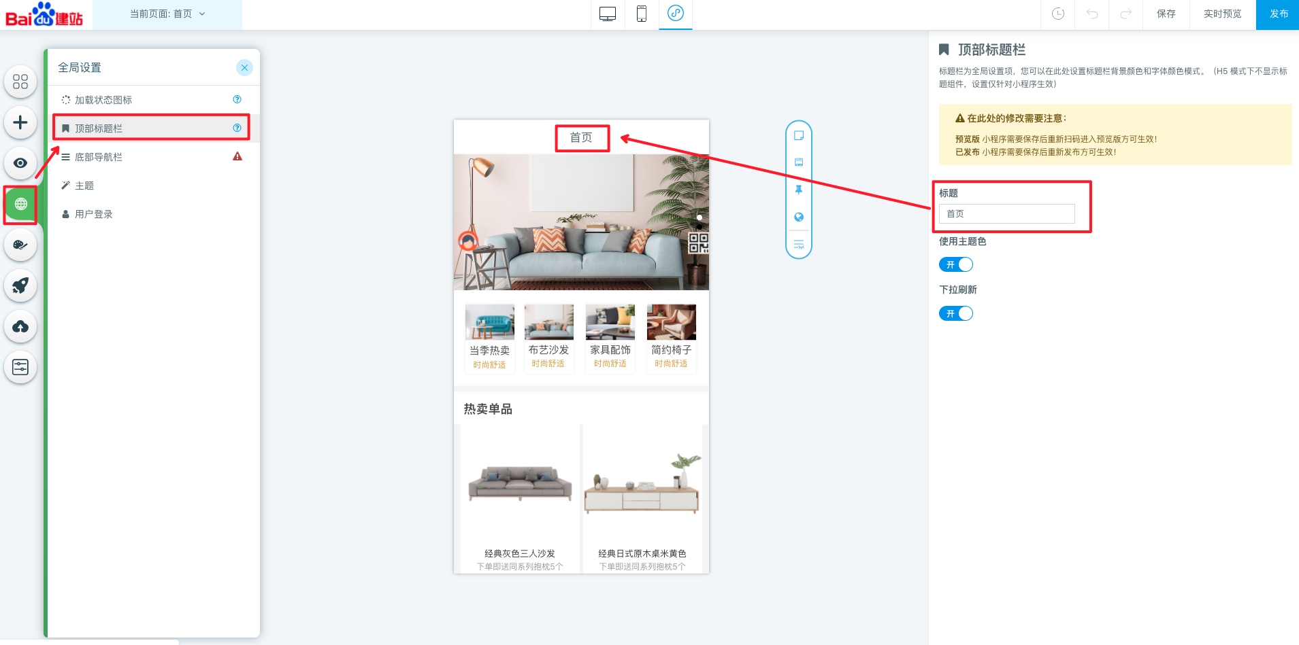Expand the 当前页面: 首页 dropdown
The image size is (1299, 645).
(167, 14)
